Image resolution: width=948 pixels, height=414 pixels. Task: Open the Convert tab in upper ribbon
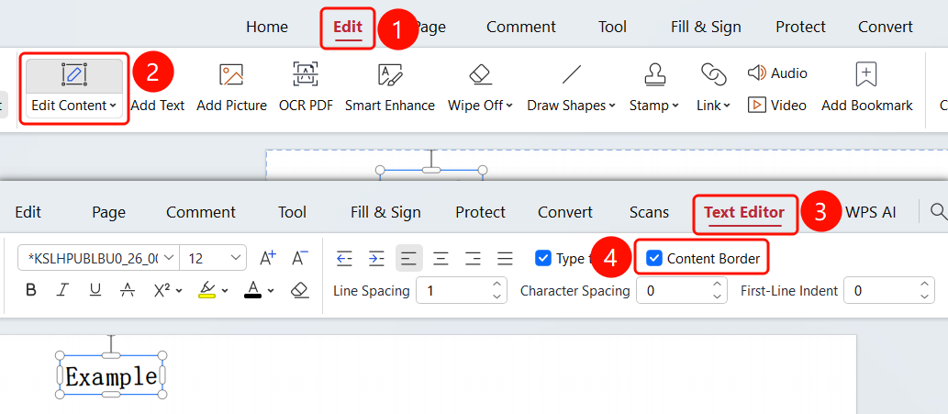pyautogui.click(x=885, y=27)
